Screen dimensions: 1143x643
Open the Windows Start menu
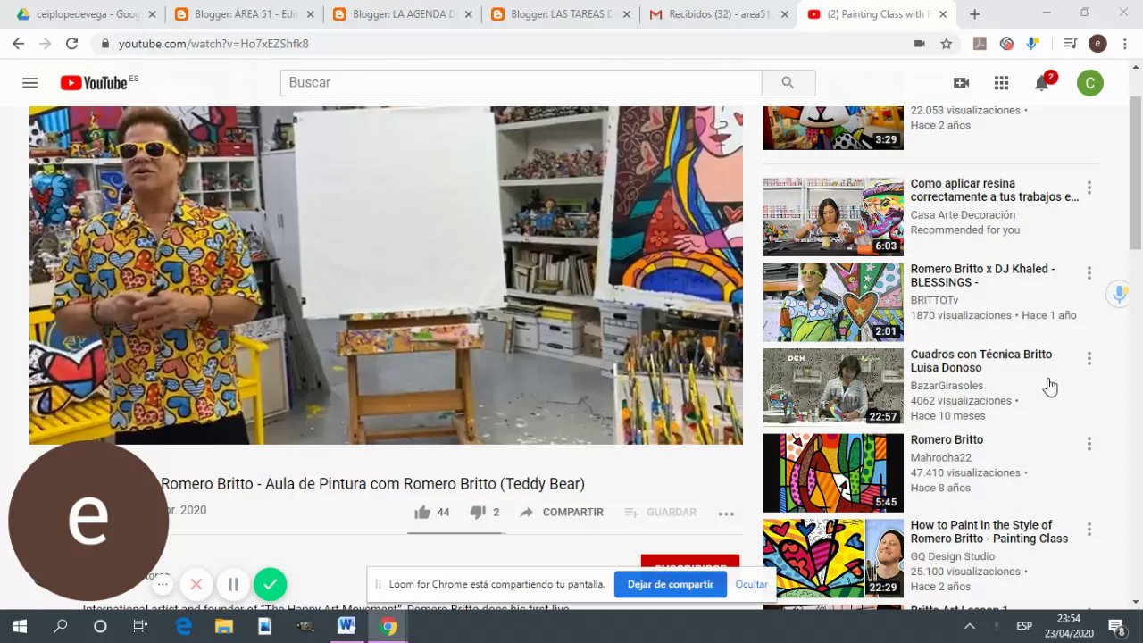coord(20,626)
